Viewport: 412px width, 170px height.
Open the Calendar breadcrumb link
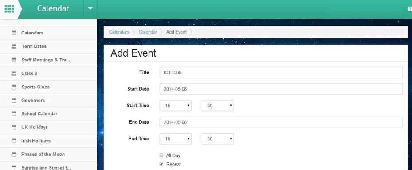[148, 32]
